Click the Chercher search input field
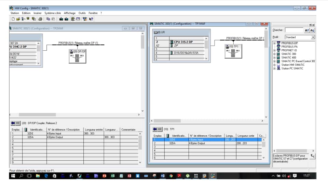The width and height of the screenshot is (328, 185). pyautogui.click(x=294, y=30)
